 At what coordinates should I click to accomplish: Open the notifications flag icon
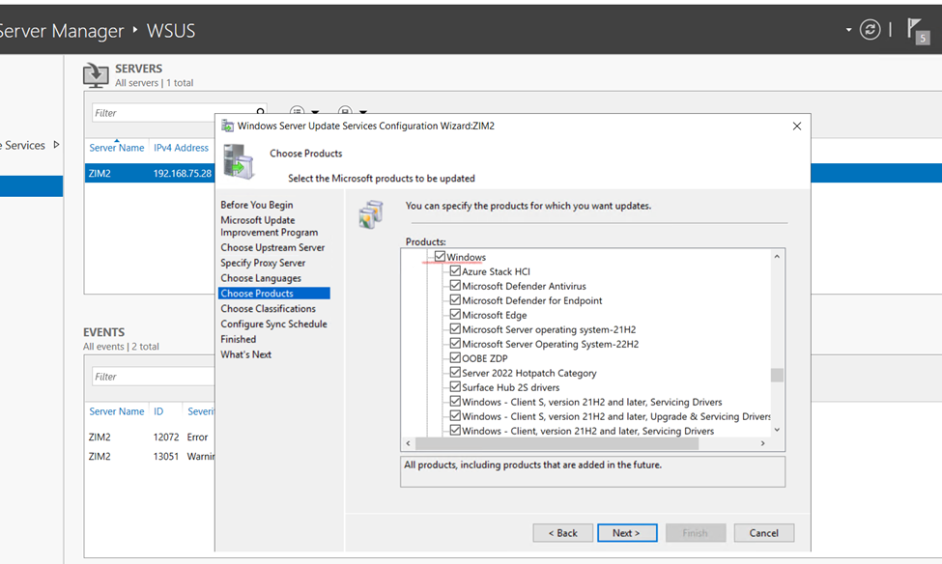coord(916,30)
